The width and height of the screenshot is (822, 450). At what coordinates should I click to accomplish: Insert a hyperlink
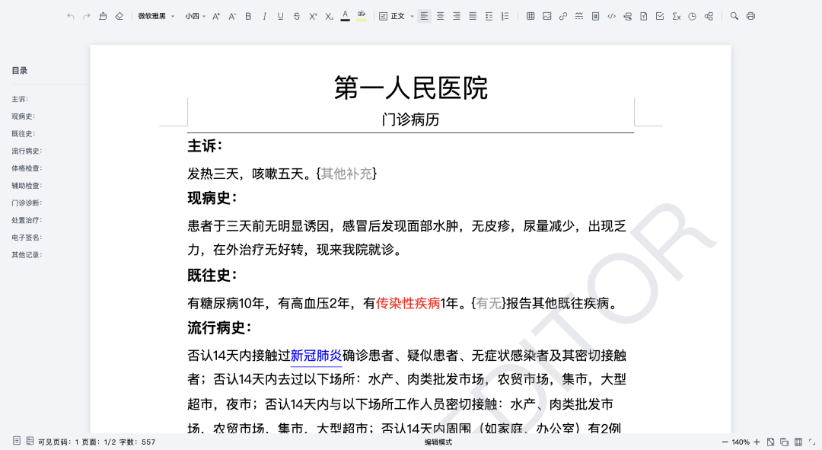click(x=562, y=15)
